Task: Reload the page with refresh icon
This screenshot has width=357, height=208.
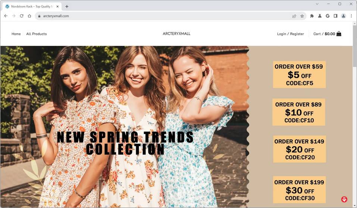Action: [22, 16]
